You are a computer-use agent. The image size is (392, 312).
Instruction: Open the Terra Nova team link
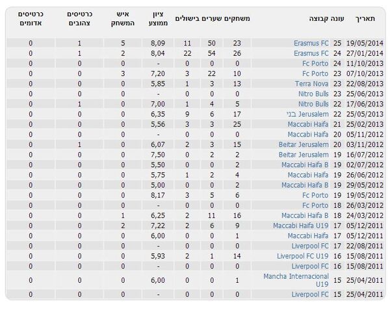pos(311,84)
